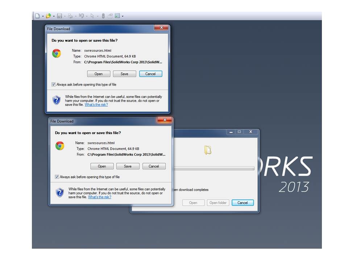348x261 pixels.
Task: Click the shield icon in upper dialog
Action: pyautogui.click(x=57, y=100)
